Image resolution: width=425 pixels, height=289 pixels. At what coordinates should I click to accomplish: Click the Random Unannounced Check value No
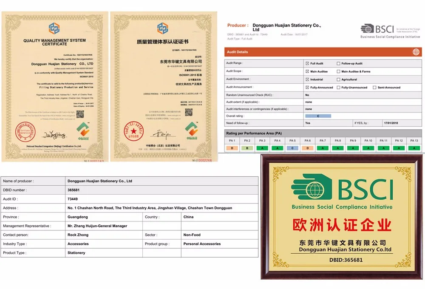[x=307, y=95]
